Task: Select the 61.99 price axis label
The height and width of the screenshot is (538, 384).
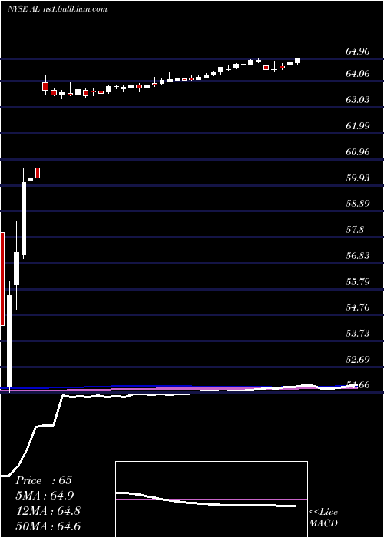Action: [x=358, y=126]
